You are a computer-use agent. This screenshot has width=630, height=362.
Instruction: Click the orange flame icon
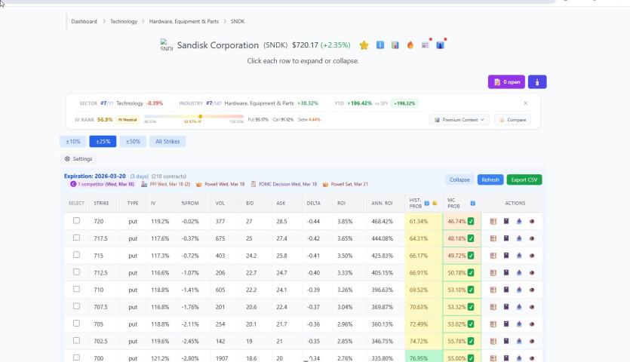(x=410, y=45)
